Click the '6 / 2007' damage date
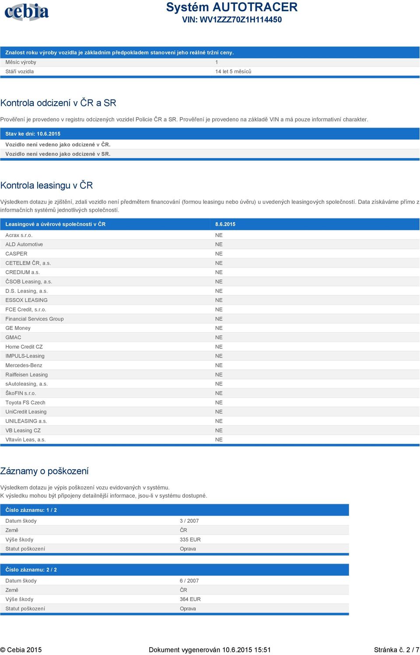This screenshot has height=655, width=420. 189,581
